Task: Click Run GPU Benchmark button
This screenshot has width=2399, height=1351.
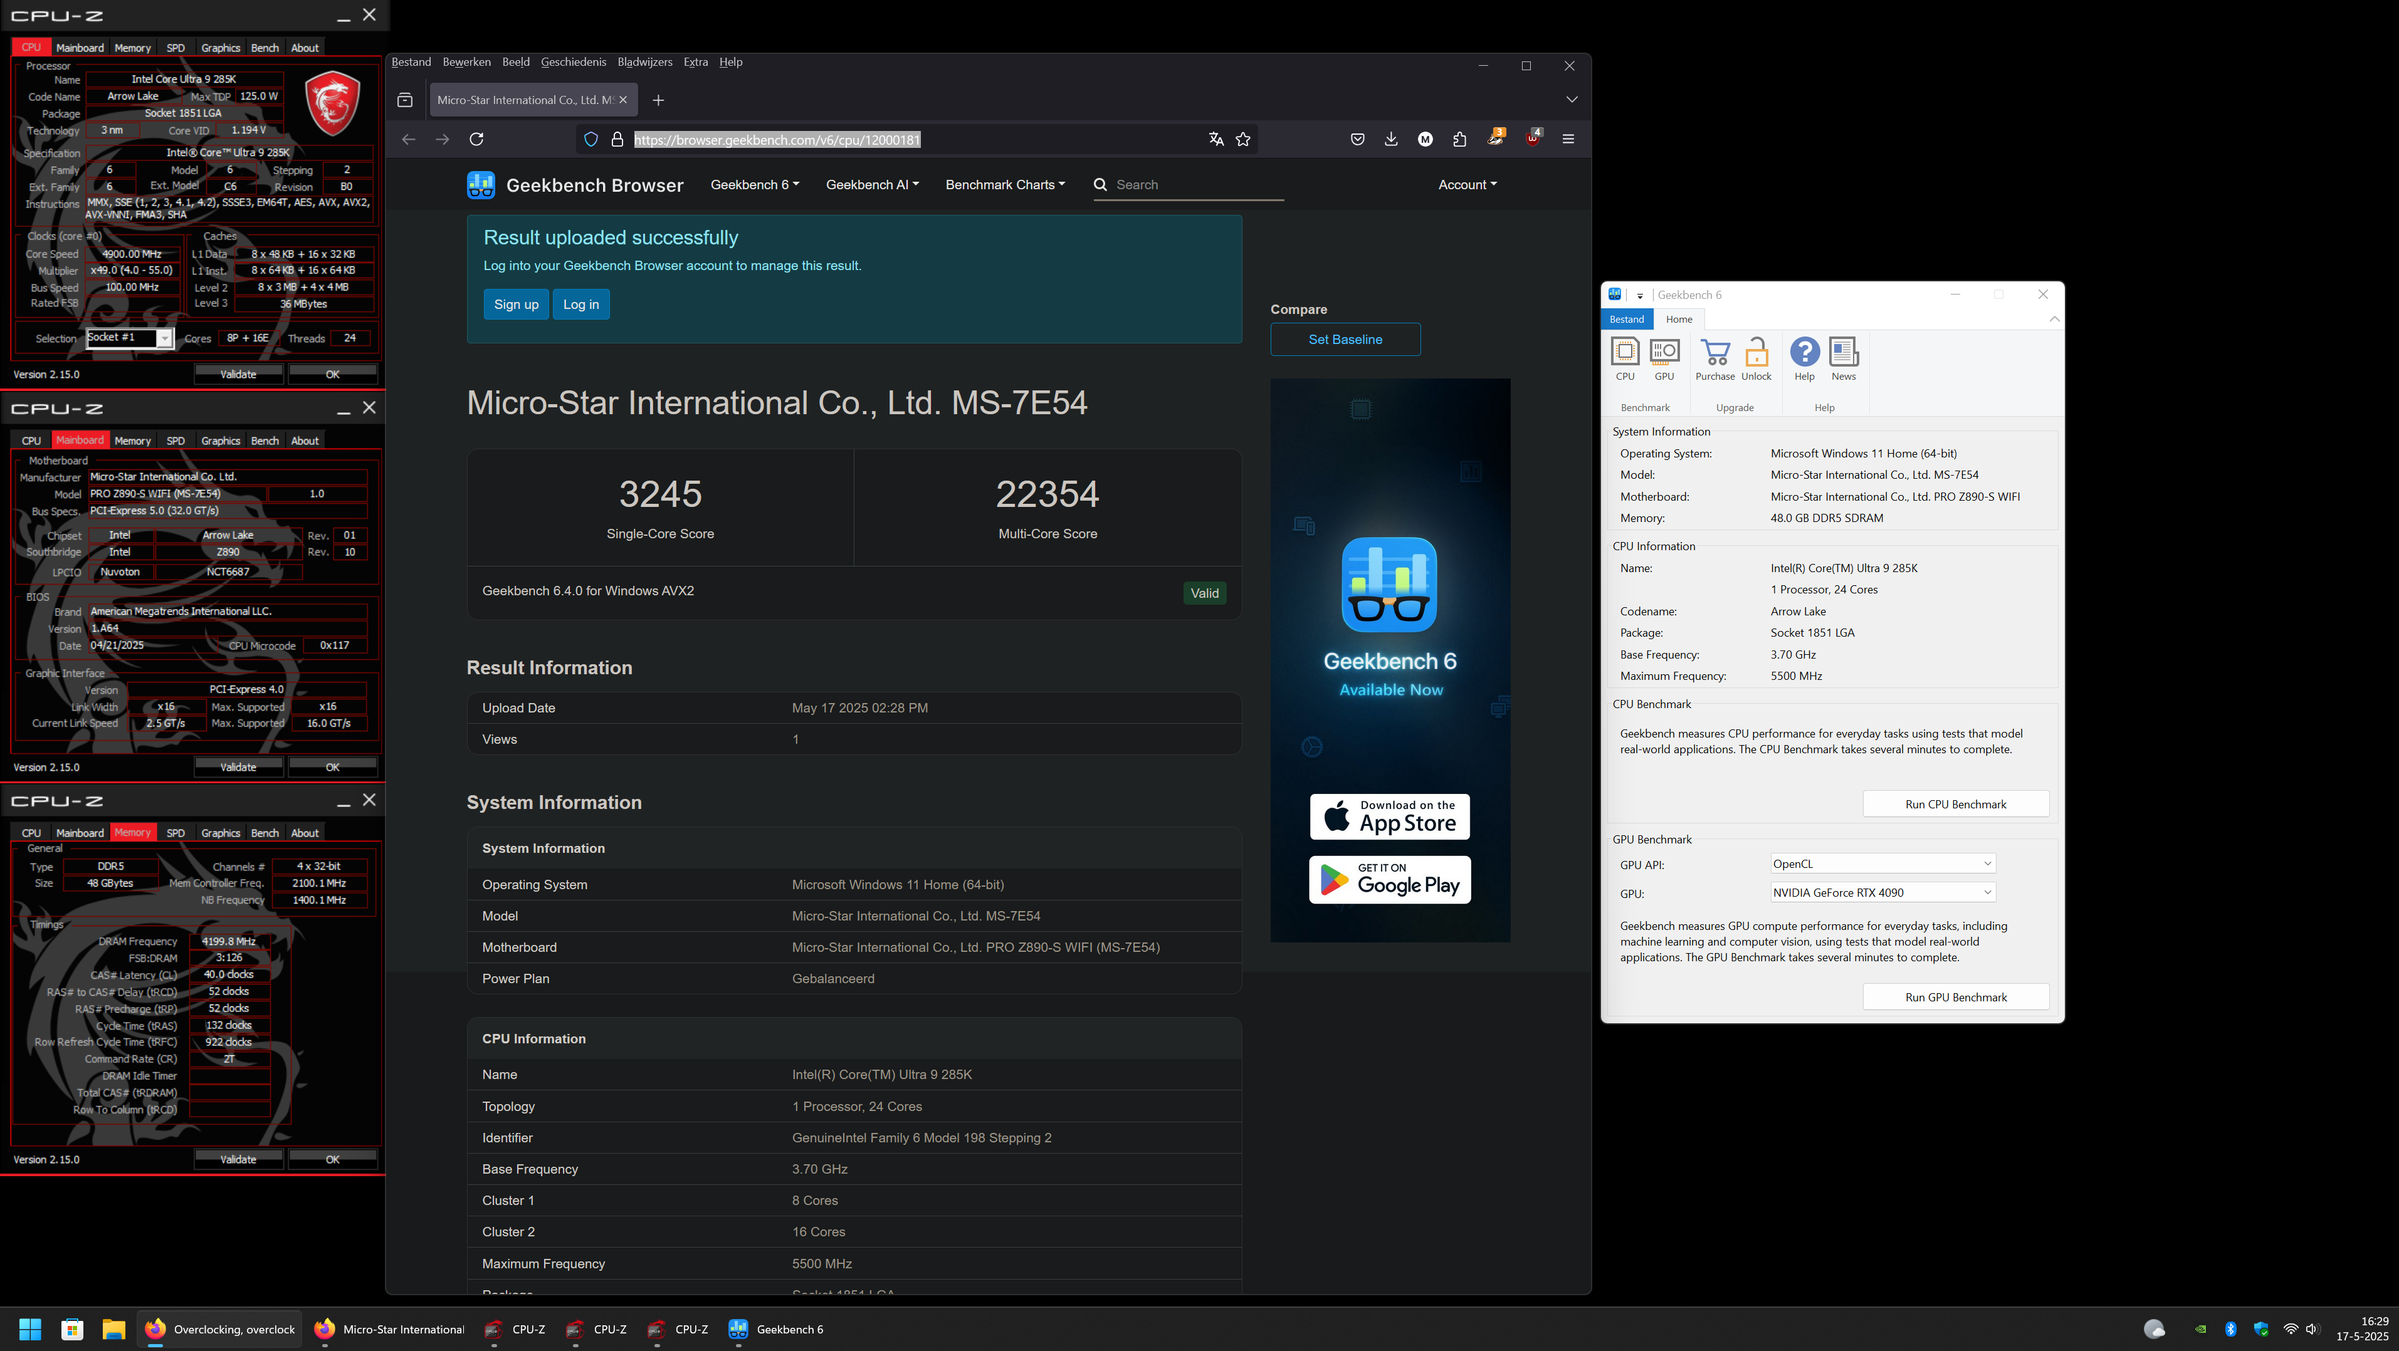Action: pos(1956,997)
